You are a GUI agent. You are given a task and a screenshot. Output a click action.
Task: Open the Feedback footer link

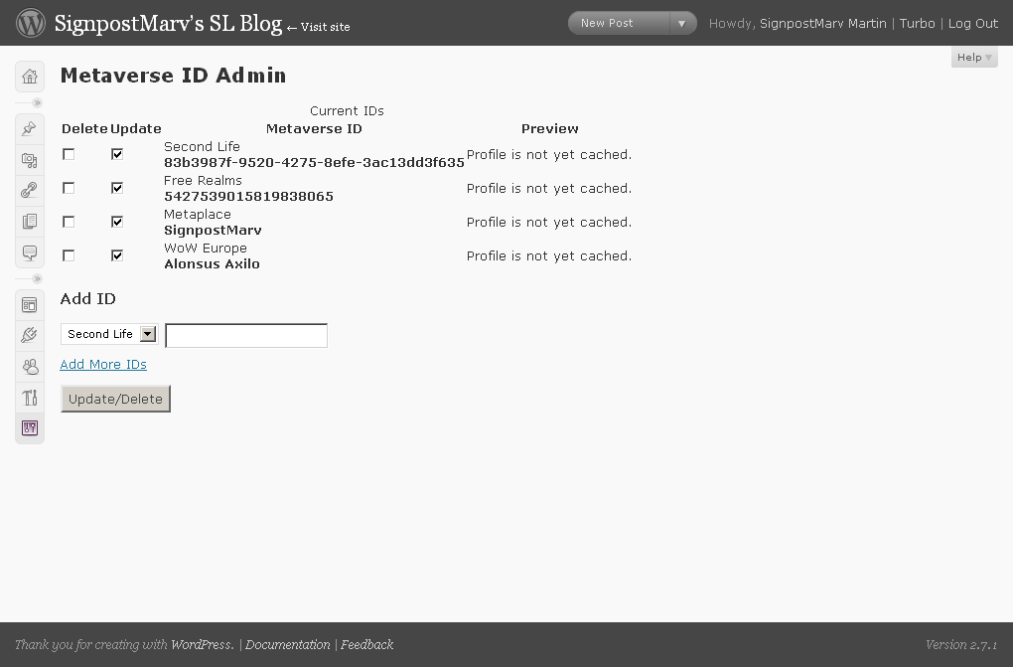[x=366, y=644]
